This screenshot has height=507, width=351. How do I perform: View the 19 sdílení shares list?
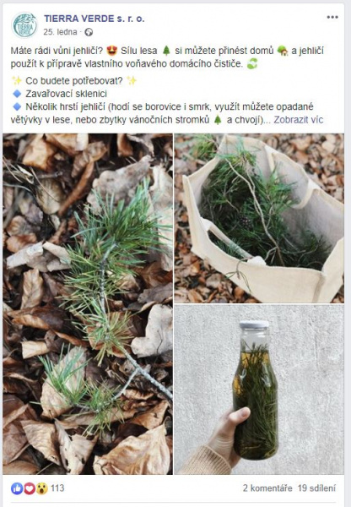click(316, 488)
